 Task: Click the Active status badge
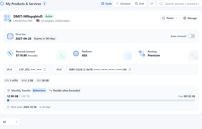click(49, 16)
